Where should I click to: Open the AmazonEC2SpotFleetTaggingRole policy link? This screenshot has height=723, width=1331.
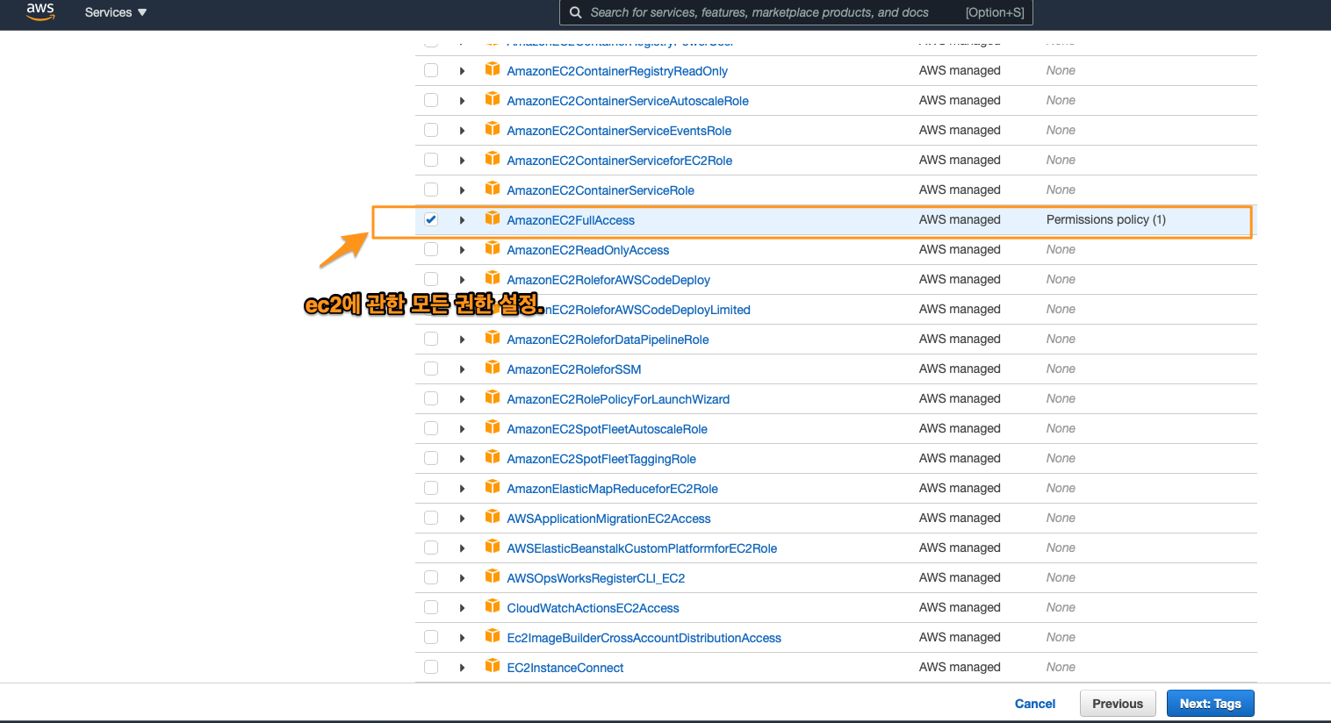click(x=601, y=459)
